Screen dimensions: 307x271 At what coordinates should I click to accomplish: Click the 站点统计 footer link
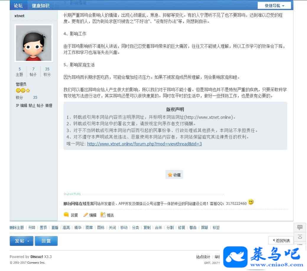pyautogui.click(x=203, y=257)
